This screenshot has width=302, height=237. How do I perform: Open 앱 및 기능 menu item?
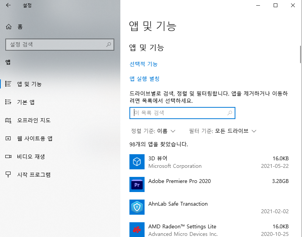tap(60, 84)
